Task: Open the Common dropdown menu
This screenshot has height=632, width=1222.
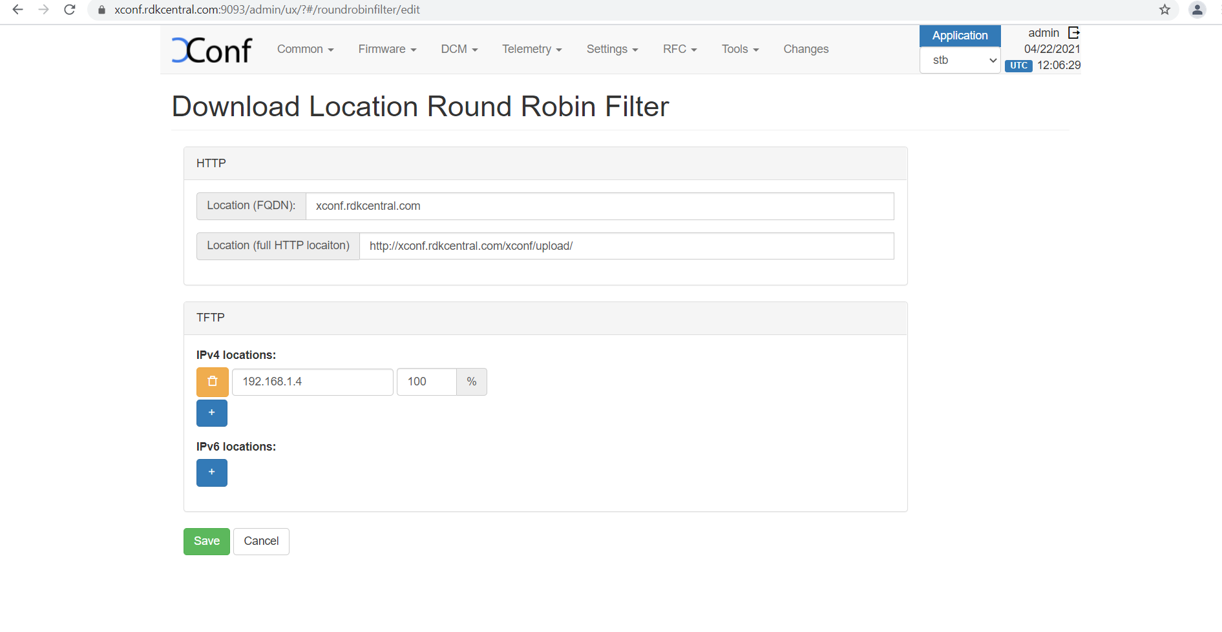Action: (x=305, y=49)
